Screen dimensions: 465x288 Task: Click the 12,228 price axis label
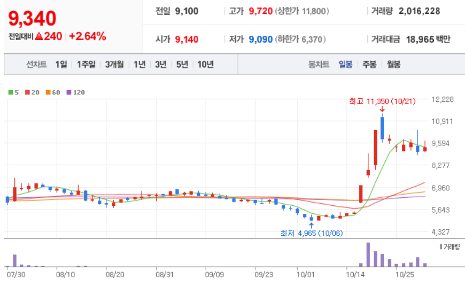443,99
